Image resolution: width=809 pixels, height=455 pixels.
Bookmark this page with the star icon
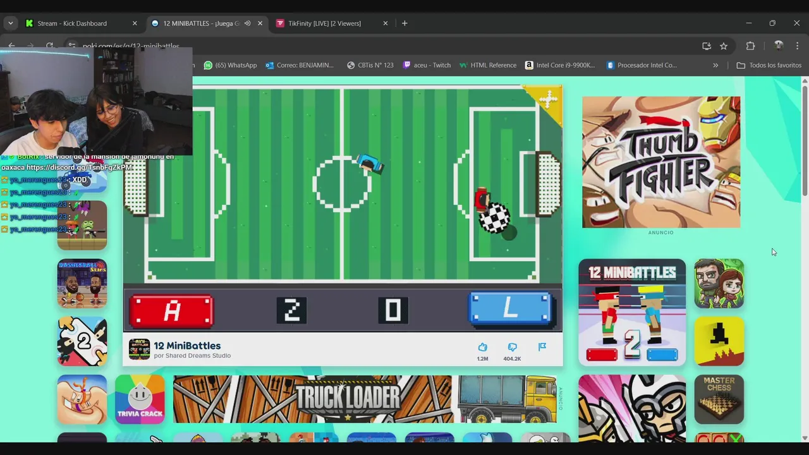pos(724,46)
